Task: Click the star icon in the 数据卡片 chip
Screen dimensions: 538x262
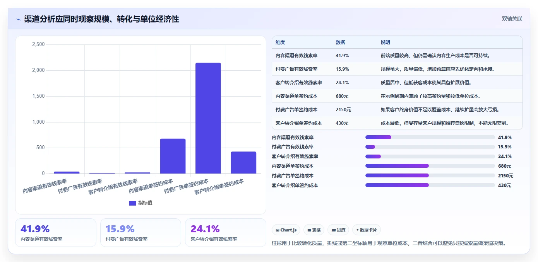Action: pyautogui.click(x=358, y=230)
